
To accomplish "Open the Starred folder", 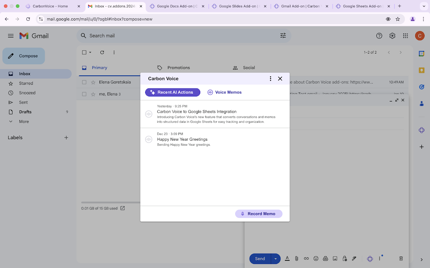I will coord(36,83).
